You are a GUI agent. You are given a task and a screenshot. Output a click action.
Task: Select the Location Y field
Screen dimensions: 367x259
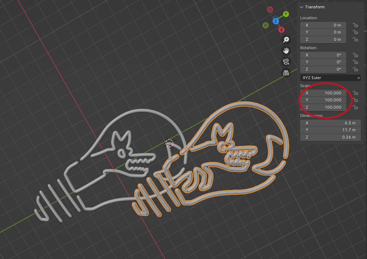(323, 32)
